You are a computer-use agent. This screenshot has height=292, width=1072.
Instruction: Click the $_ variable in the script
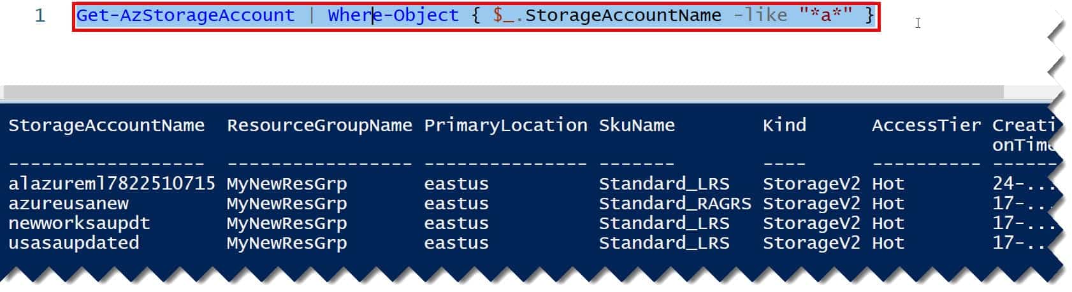click(503, 16)
